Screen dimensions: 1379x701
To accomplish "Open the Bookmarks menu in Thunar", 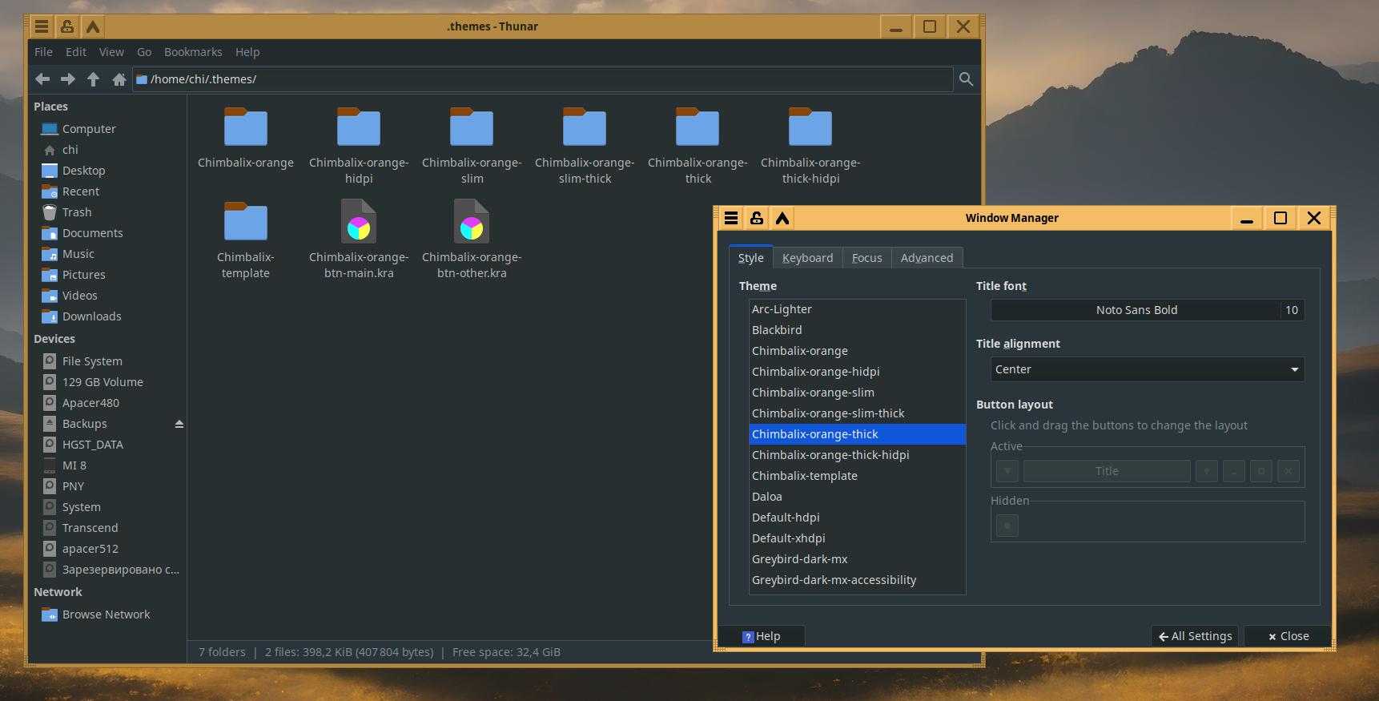I will click(x=193, y=52).
